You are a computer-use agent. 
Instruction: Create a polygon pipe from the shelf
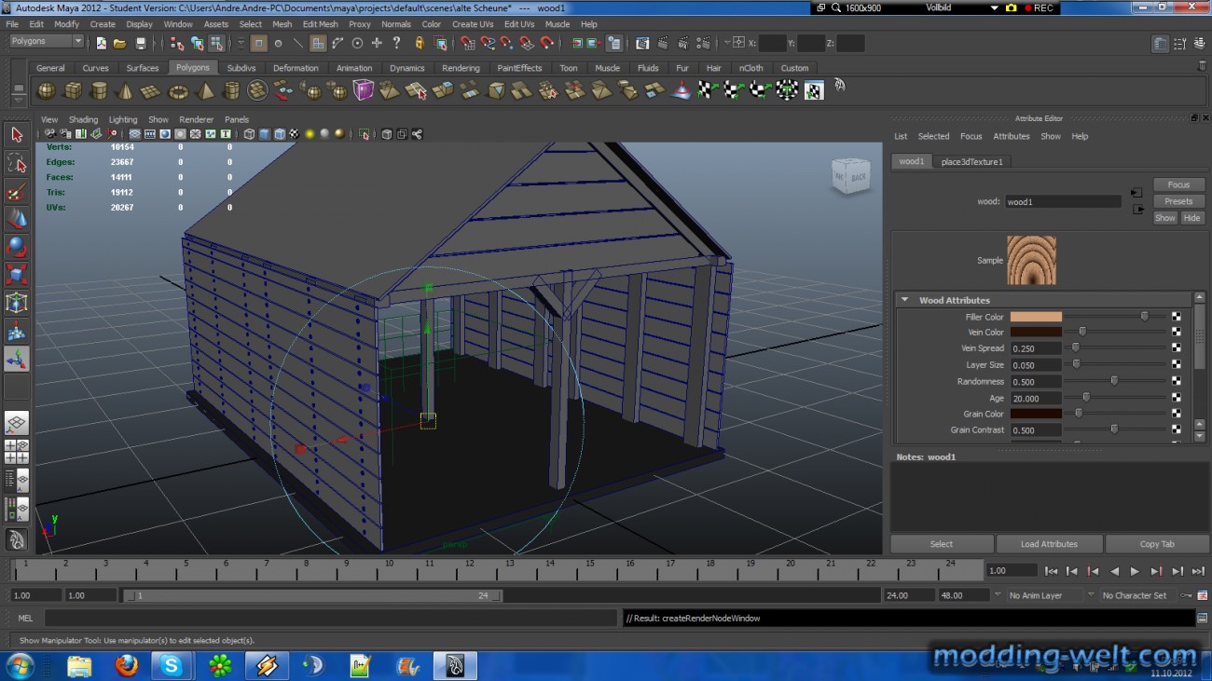click(x=231, y=90)
